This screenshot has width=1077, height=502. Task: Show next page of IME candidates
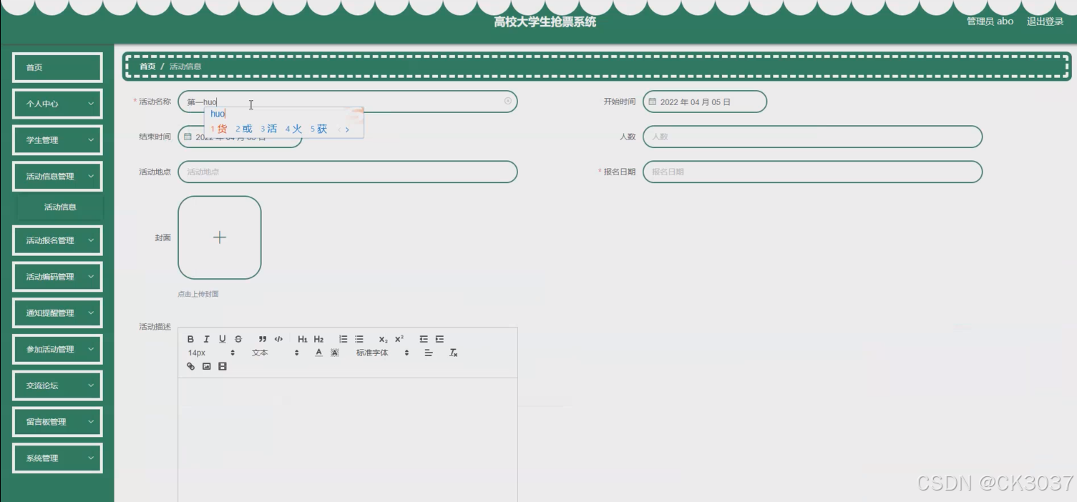(348, 129)
